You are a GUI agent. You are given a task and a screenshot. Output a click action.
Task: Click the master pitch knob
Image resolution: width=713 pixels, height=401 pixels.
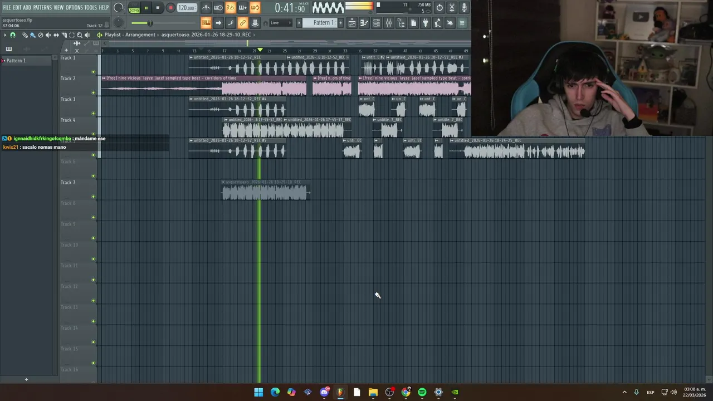pyautogui.click(x=119, y=23)
